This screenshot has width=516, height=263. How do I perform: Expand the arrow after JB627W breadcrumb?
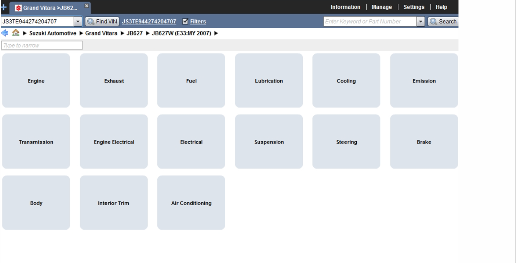tap(216, 33)
